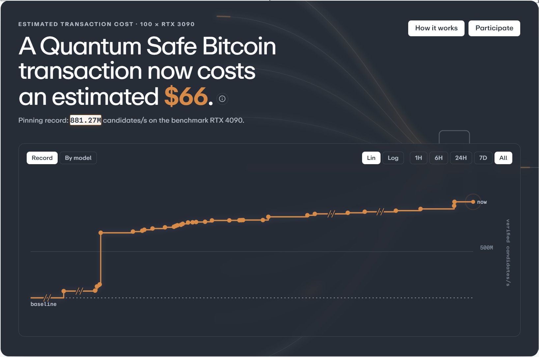Set chart time range to 24H
Screen dimensions: 539x357
point(461,158)
